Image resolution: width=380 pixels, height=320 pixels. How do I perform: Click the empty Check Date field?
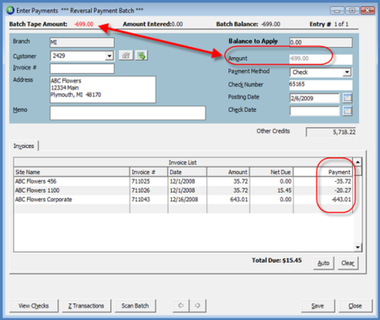pos(314,111)
